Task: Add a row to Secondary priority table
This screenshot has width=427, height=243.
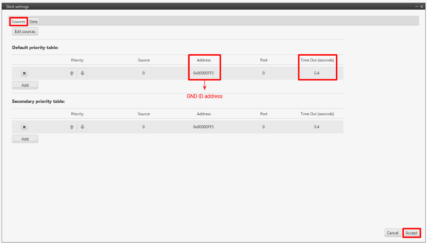Action: (x=25, y=139)
